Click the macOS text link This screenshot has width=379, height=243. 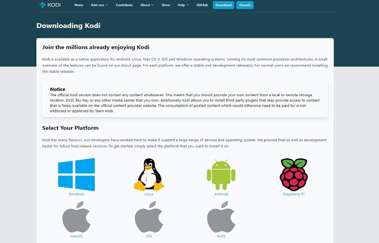click(76, 237)
